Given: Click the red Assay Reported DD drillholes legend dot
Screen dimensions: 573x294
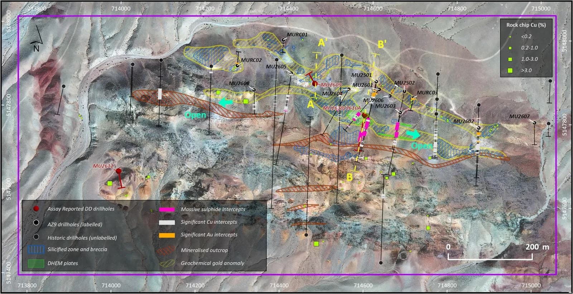Looking at the screenshot, I should (x=35, y=209).
